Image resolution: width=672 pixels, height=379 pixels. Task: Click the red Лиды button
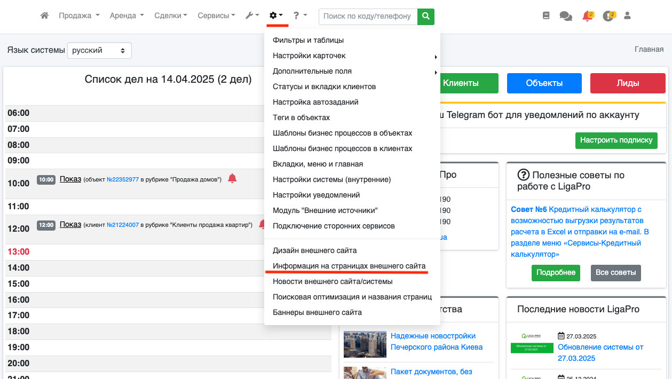pyautogui.click(x=628, y=83)
